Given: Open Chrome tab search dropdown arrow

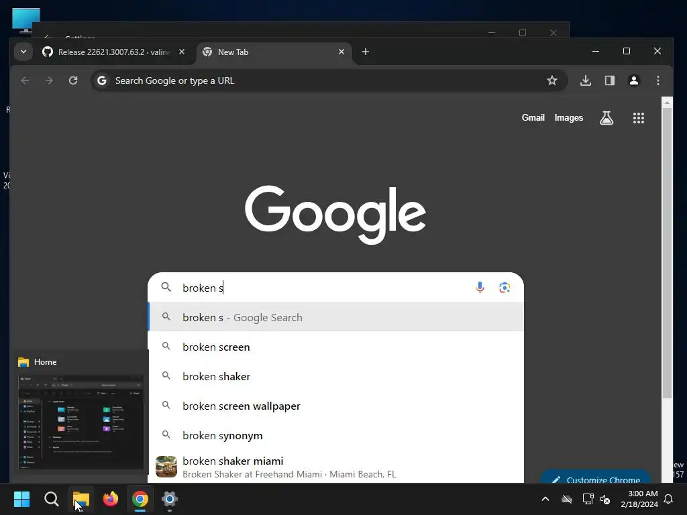Looking at the screenshot, I should click(23, 52).
